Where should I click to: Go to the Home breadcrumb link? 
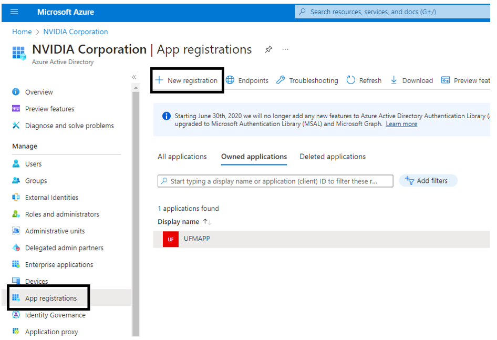22,32
